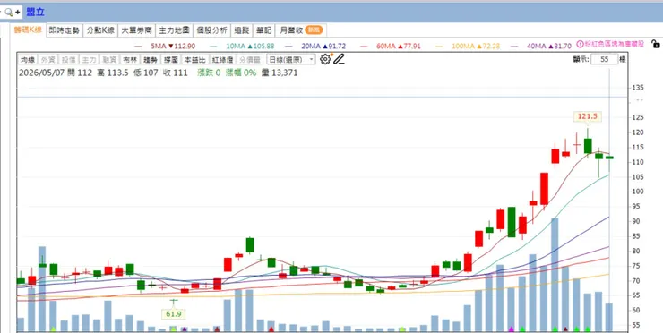Click the green 漲幅 0% value
Image resolution: width=663 pixels, height=333 pixels.
point(241,73)
